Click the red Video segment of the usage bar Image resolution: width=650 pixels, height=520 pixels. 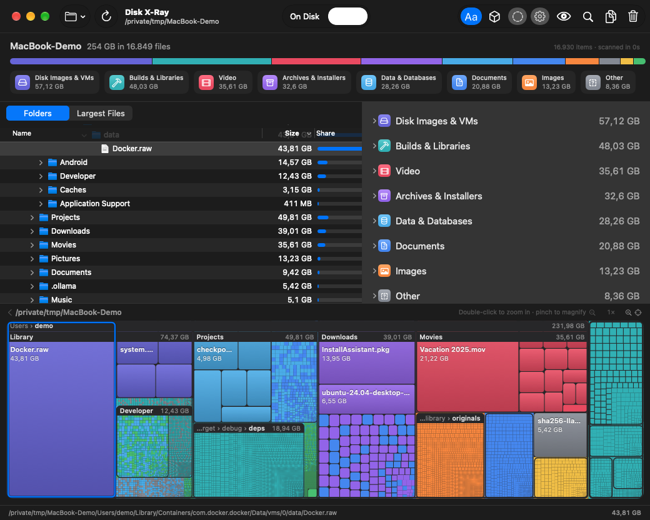coord(316,61)
